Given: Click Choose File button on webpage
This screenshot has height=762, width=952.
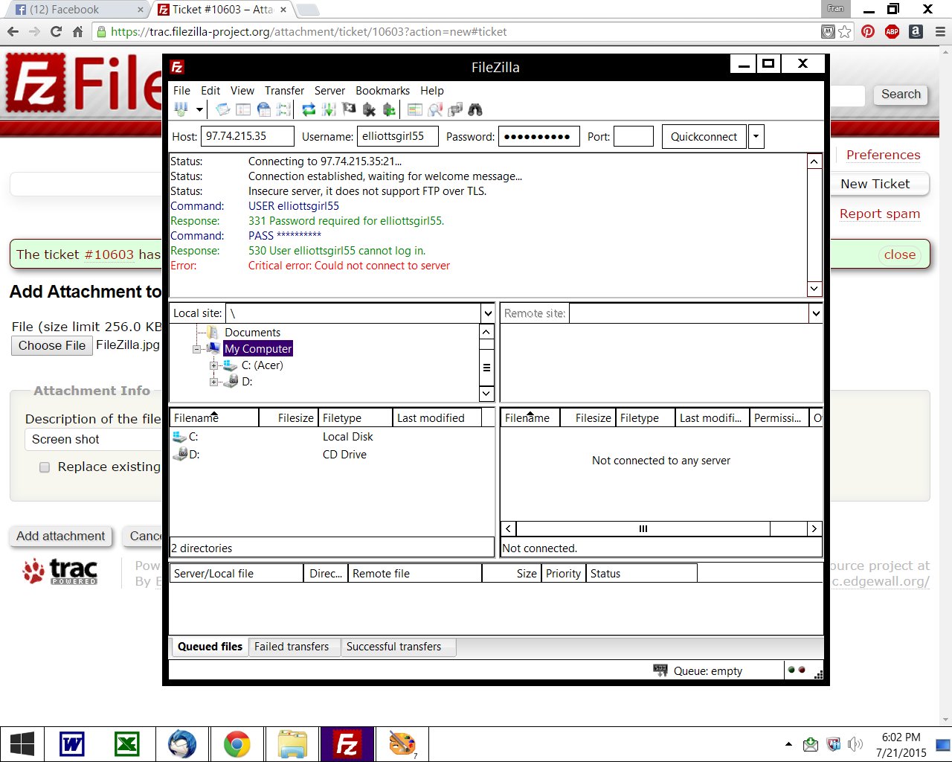Looking at the screenshot, I should click(x=52, y=345).
